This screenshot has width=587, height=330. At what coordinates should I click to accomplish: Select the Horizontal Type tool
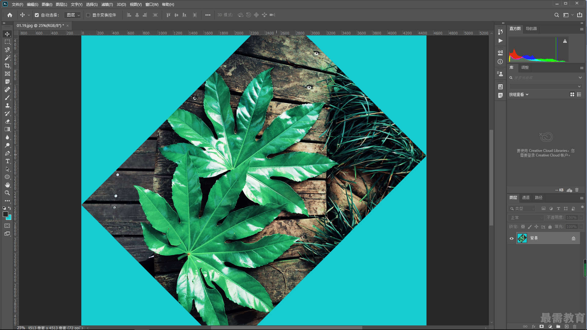point(7,161)
